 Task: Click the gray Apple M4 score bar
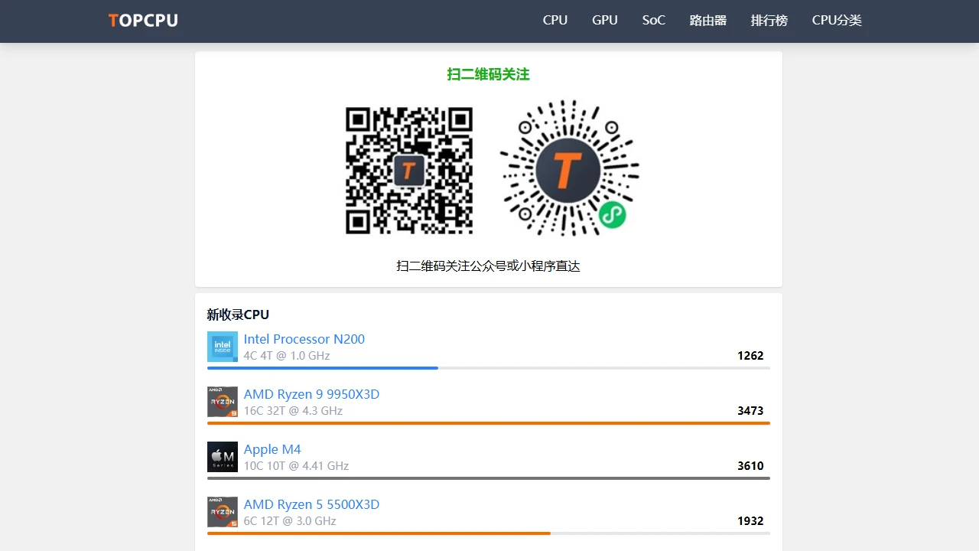[488, 478]
